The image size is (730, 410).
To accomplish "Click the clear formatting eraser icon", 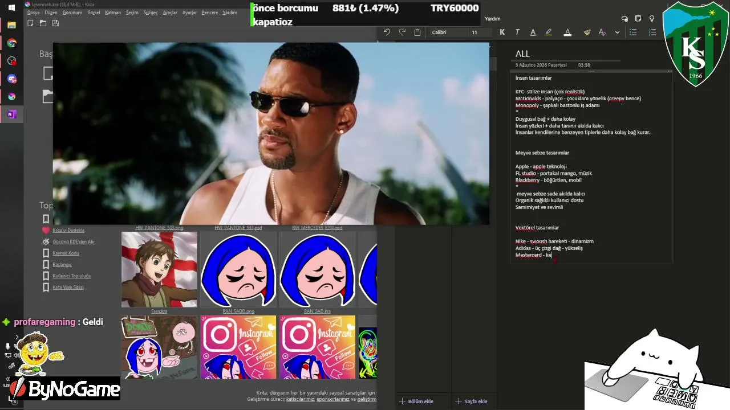I will [602, 32].
